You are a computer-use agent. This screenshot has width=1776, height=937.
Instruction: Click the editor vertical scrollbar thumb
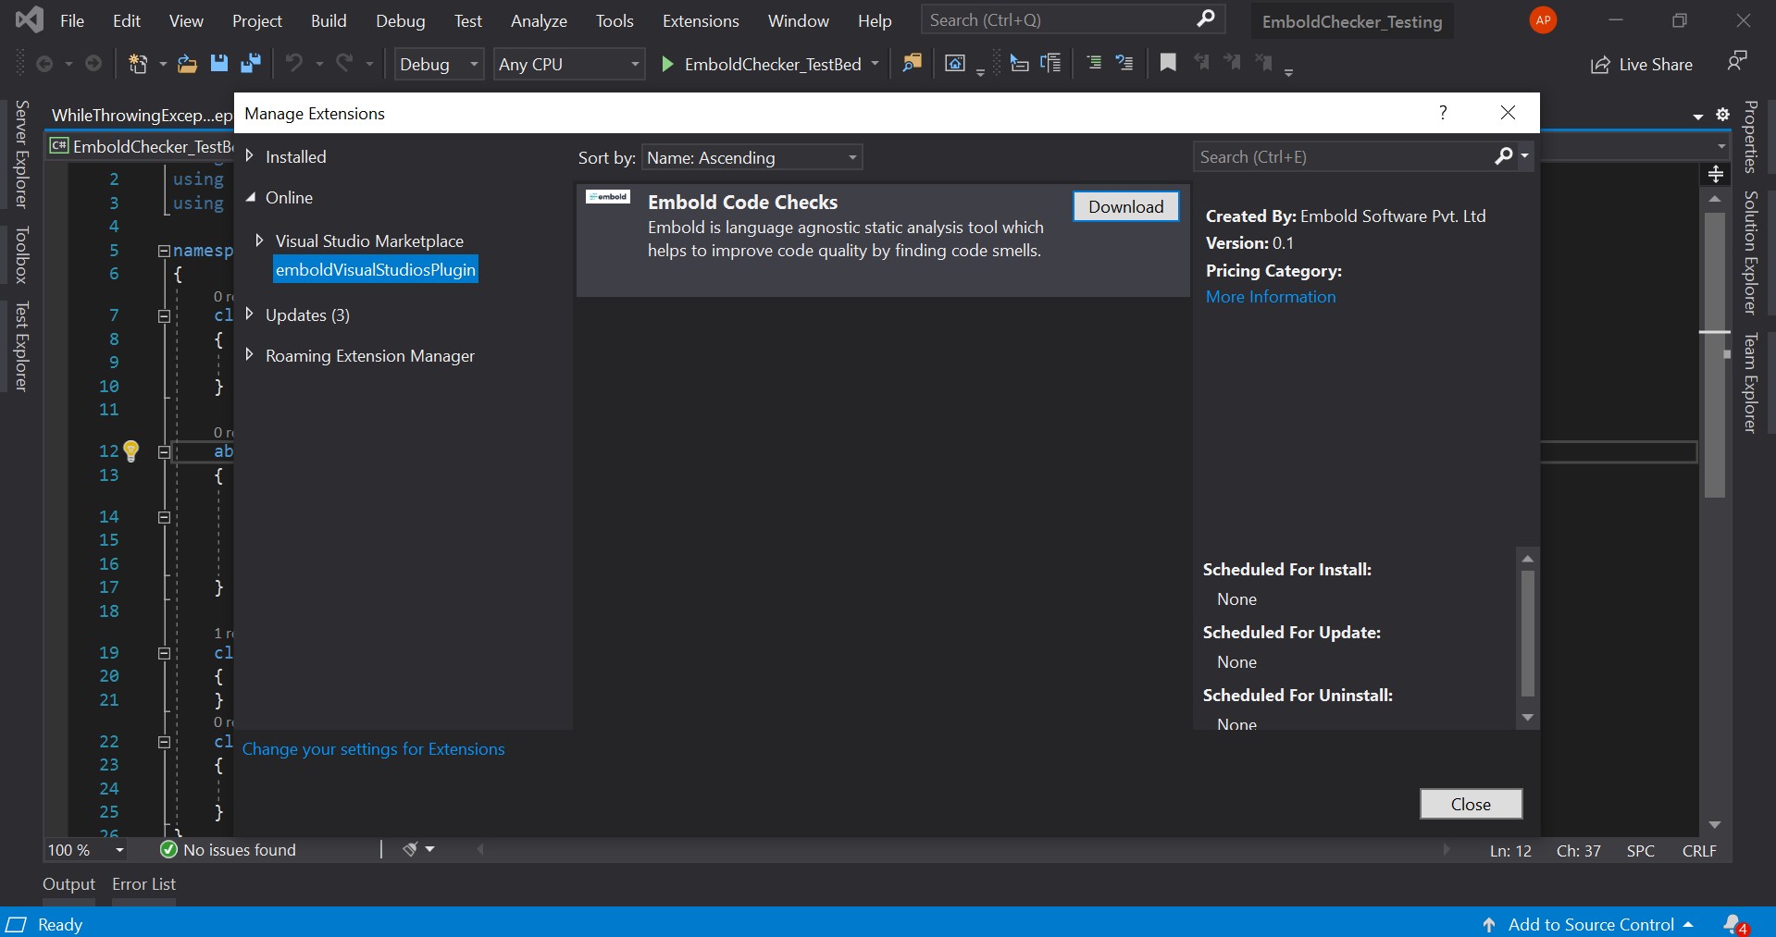click(x=1715, y=354)
